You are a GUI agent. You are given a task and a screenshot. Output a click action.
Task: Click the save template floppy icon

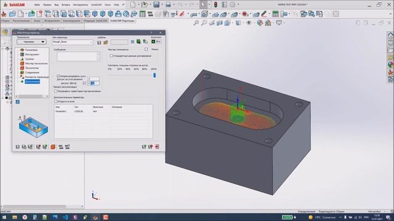click(x=99, y=42)
